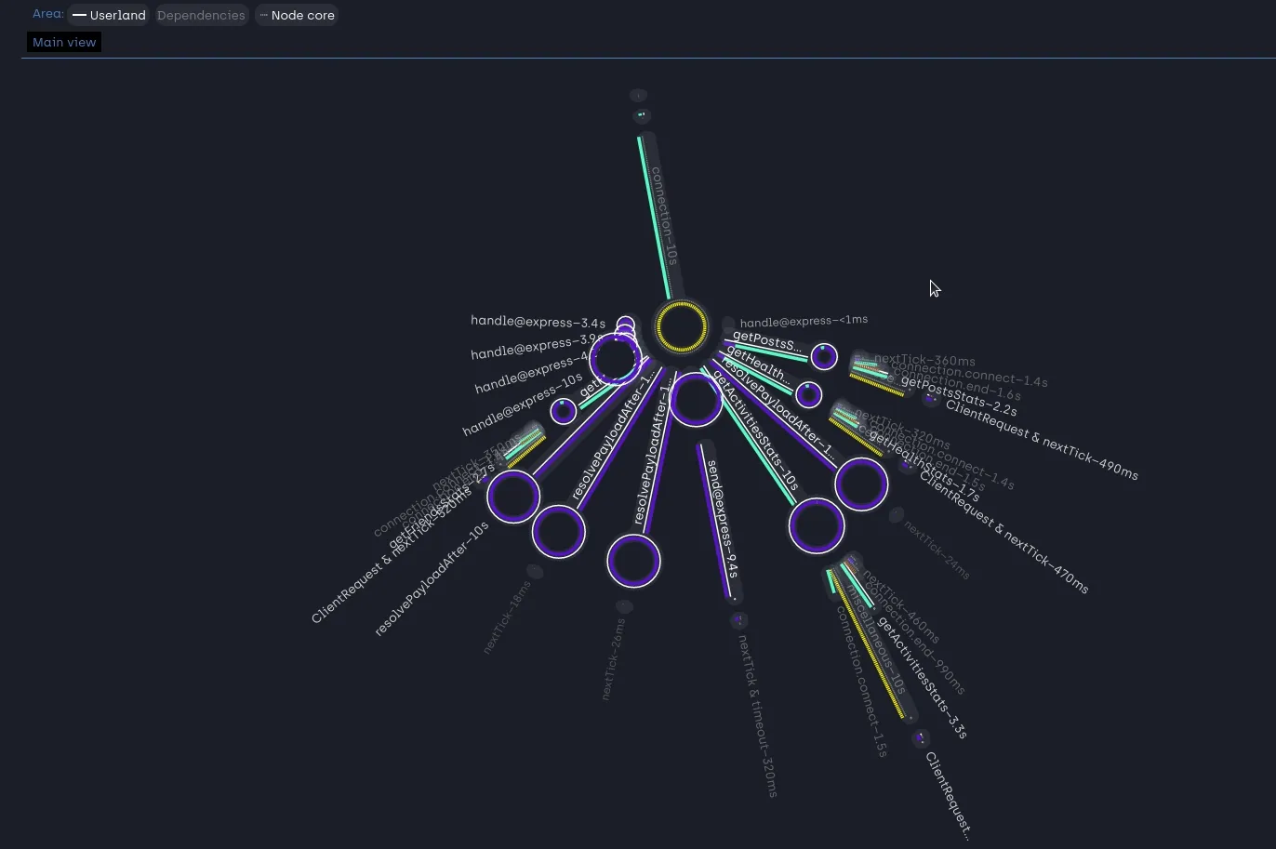This screenshot has height=849, width=1276.
Task: Click the tiny bubble above nextTick & timeout–320ms
Action: 738,619
